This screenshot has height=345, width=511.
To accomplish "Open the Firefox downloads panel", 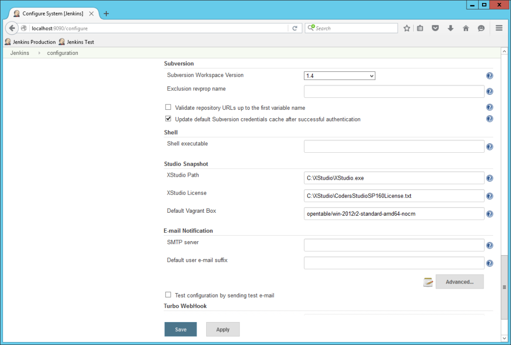I will click(x=451, y=28).
